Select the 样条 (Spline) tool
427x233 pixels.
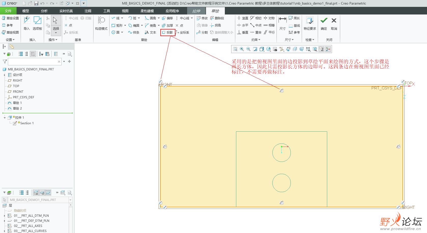point(134,32)
